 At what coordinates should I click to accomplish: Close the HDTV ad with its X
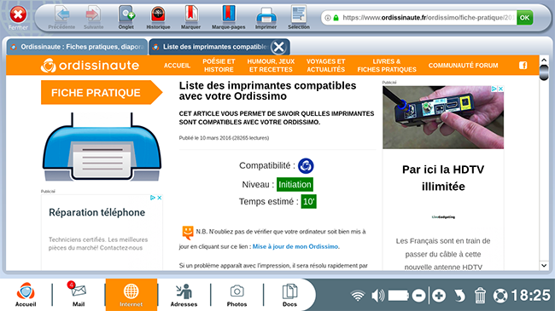coord(501,89)
